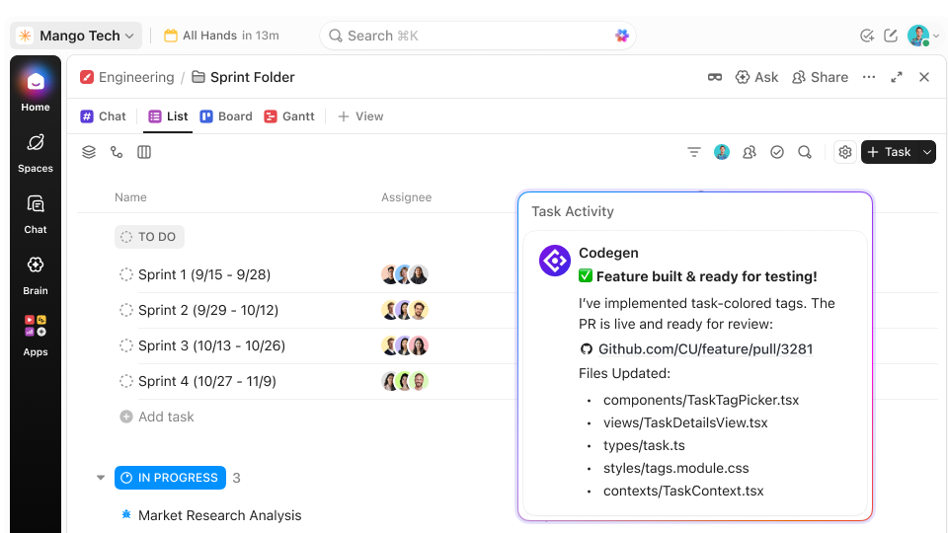Click Add task under TO DO

157,417
